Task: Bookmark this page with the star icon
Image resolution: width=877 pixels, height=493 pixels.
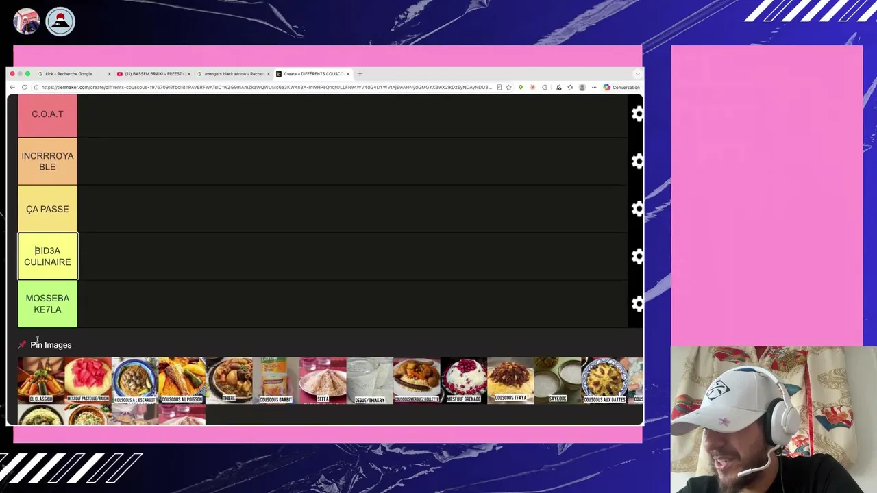Action: pyautogui.click(x=508, y=87)
